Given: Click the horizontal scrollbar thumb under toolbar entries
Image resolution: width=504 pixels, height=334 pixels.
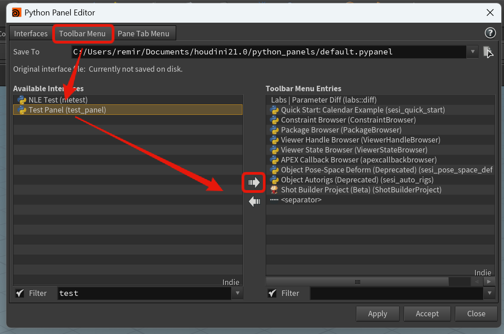Looking at the screenshot, I should tap(357, 282).
